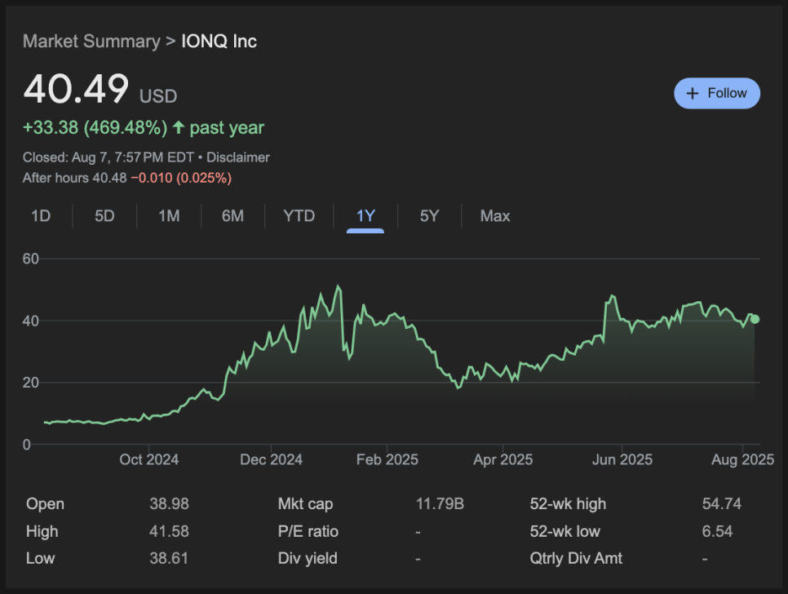Screen dimensions: 788x594
Task: Select the 1Y time range tab
Action: (365, 216)
